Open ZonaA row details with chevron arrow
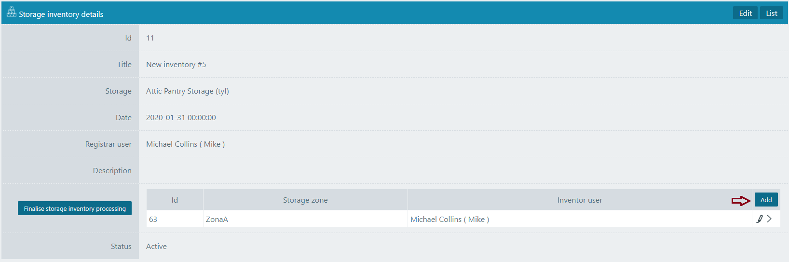The image size is (789, 262). [x=770, y=219]
